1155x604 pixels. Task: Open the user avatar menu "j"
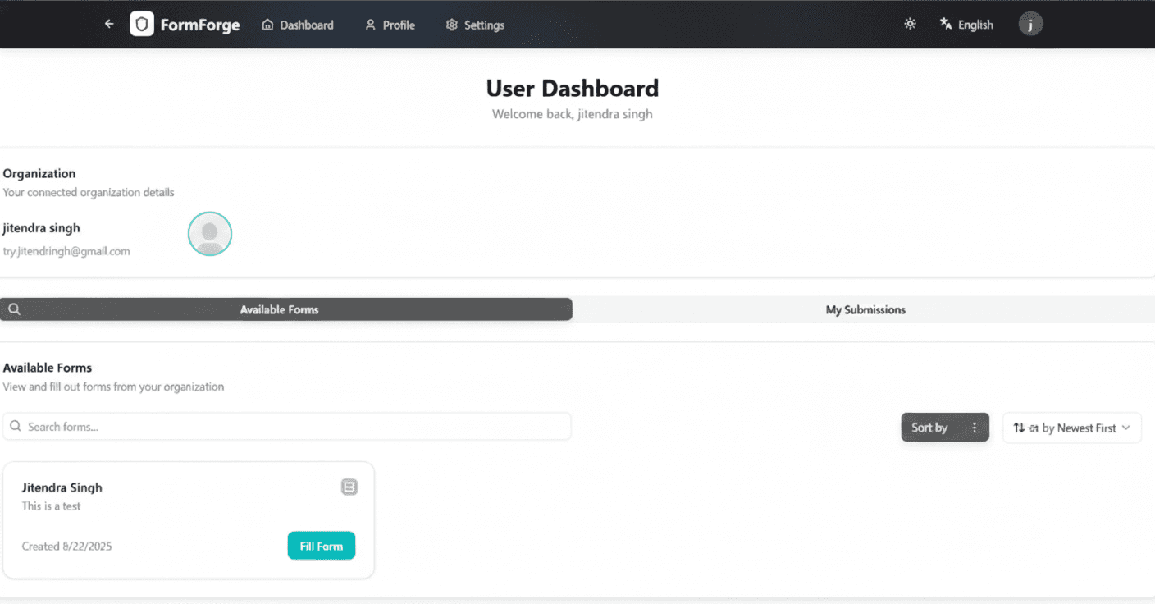click(x=1030, y=25)
